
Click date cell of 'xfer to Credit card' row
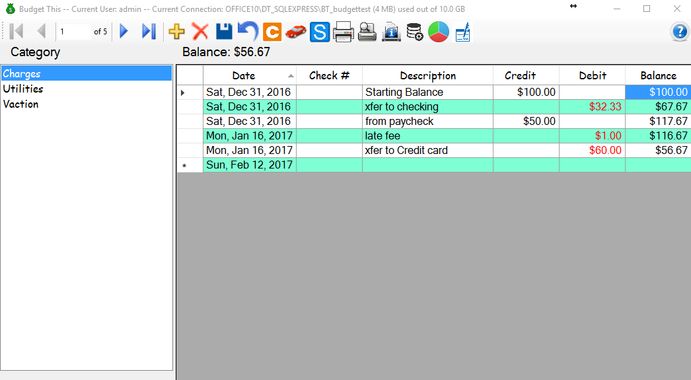[x=250, y=150]
